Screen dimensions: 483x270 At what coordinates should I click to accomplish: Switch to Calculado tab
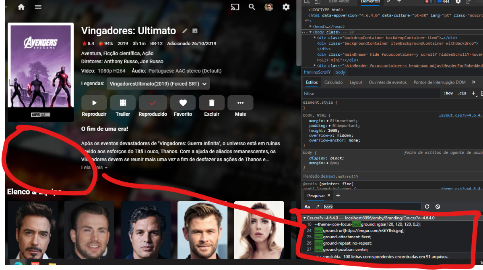click(334, 82)
